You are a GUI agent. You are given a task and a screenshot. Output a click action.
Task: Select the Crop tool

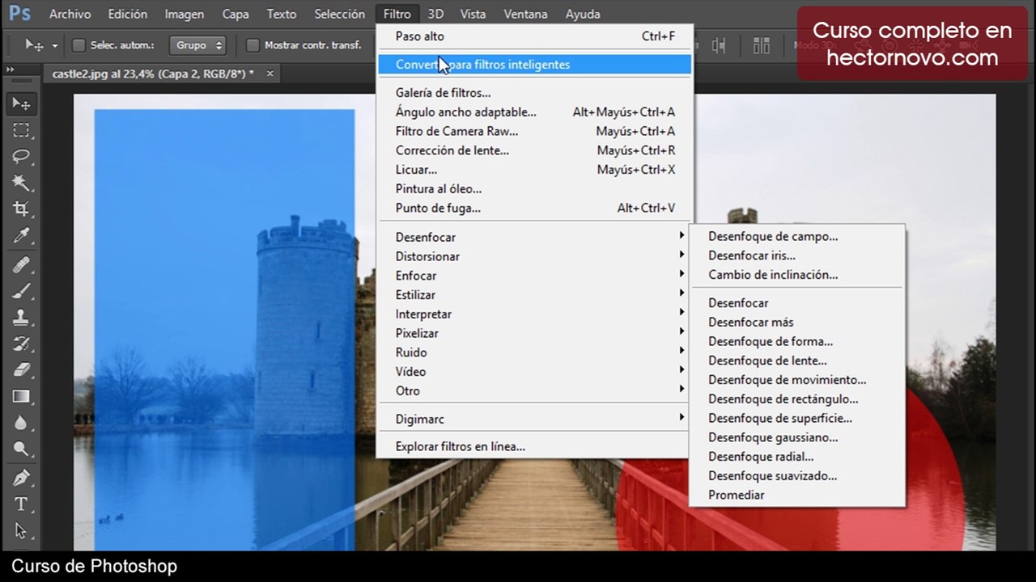click(21, 209)
